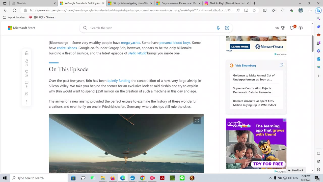Viewport: 323px width, 182px height.
Task: Open the article comments
Action: tap(26, 83)
